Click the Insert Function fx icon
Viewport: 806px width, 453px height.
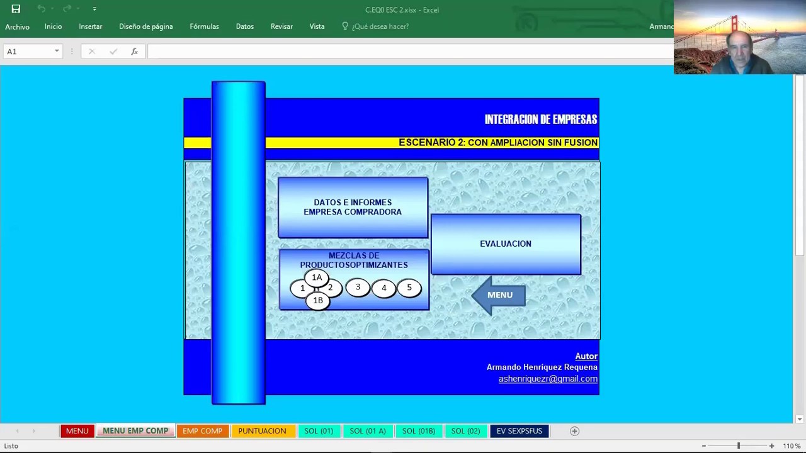pos(134,52)
